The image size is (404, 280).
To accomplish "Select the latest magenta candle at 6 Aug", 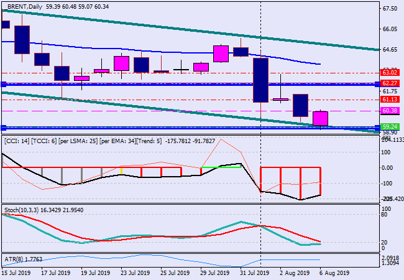I will pyautogui.click(x=319, y=118).
